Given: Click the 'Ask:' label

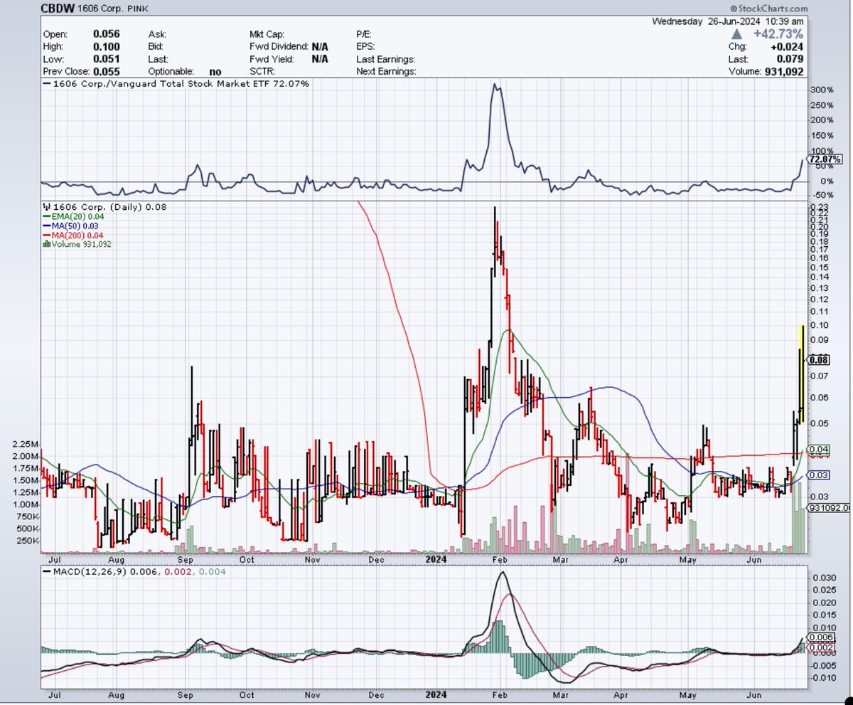Looking at the screenshot, I should click(x=157, y=34).
